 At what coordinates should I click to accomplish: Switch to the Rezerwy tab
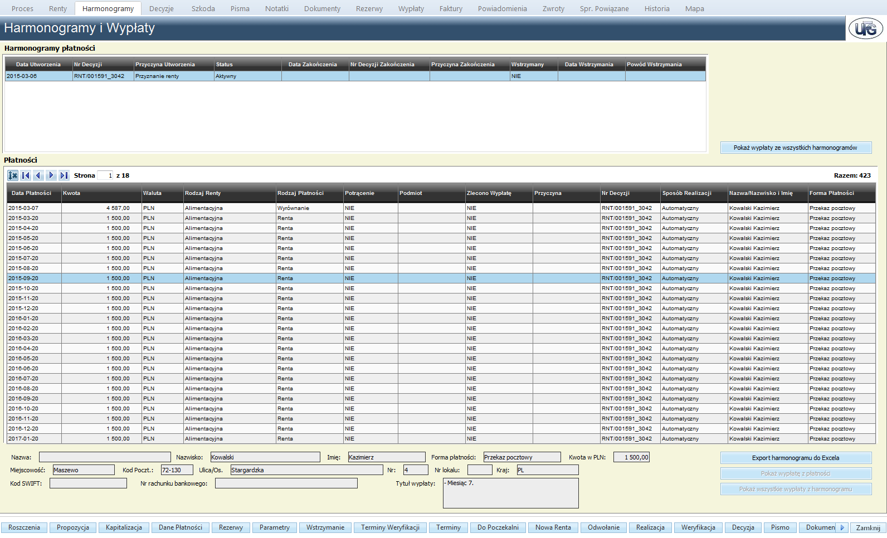point(369,8)
